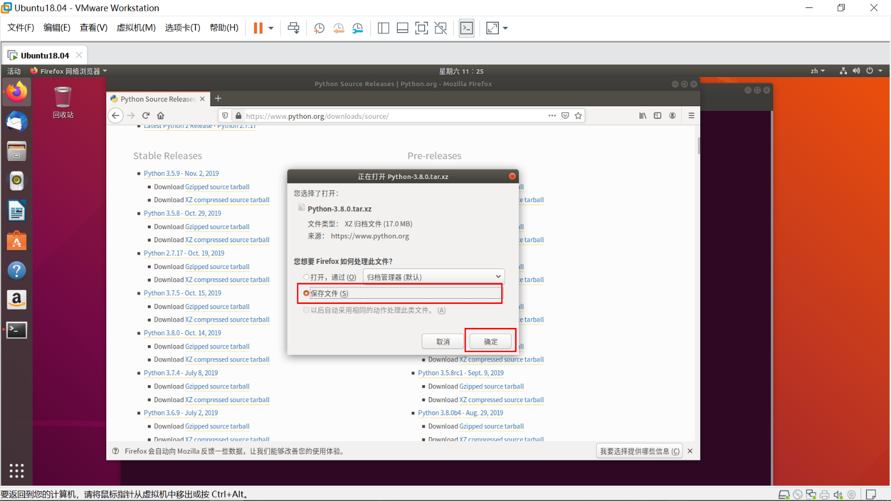Viewport: 891px width, 501px height.
Task: Click the printer device icon in VMware status bar
Action: click(x=824, y=495)
